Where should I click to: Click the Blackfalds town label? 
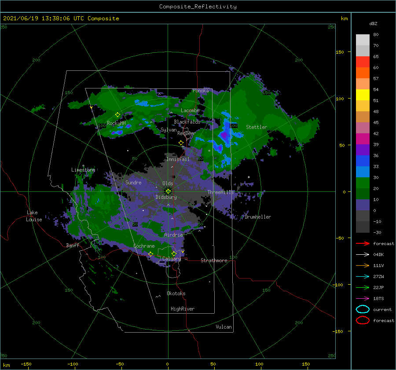[187, 122]
